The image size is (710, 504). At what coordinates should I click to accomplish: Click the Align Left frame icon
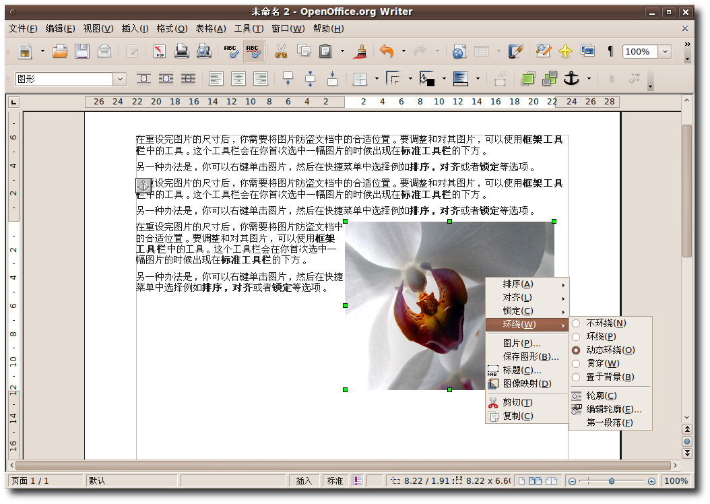216,79
